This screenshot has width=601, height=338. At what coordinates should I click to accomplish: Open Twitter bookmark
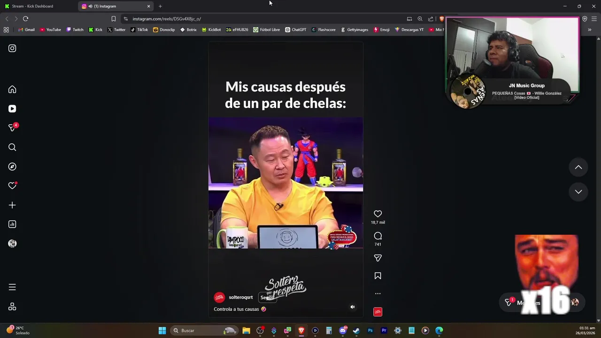[116, 30]
